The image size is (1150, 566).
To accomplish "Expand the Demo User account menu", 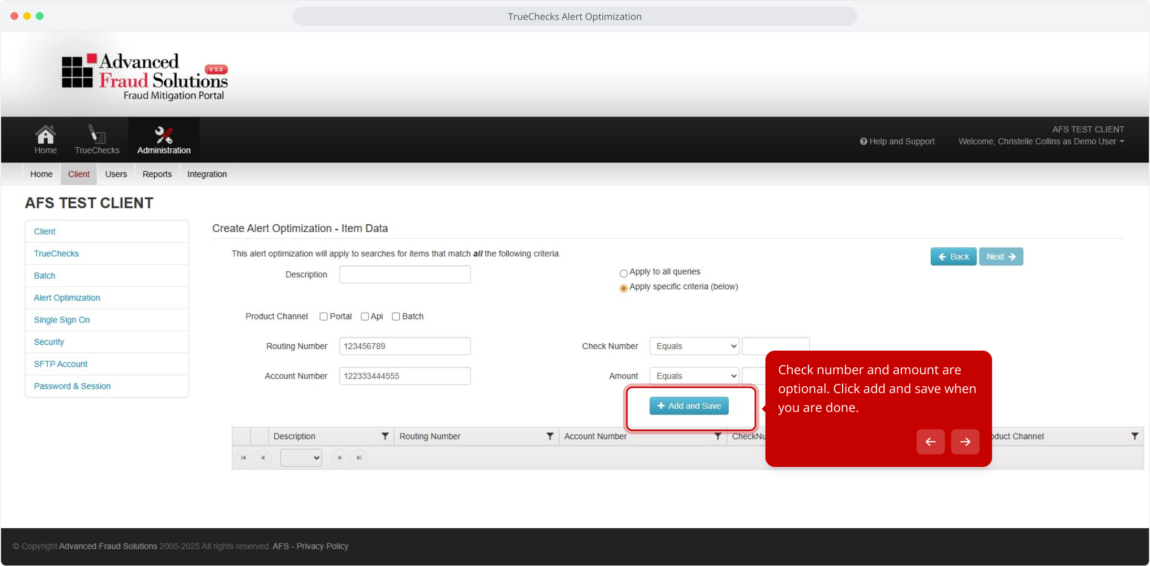I will pyautogui.click(x=1041, y=141).
